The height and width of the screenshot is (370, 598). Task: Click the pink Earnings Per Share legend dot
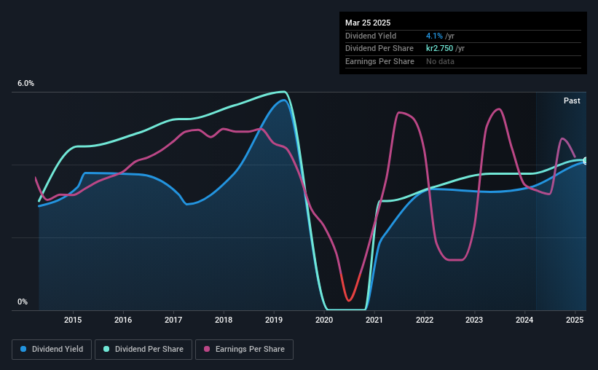click(x=207, y=349)
